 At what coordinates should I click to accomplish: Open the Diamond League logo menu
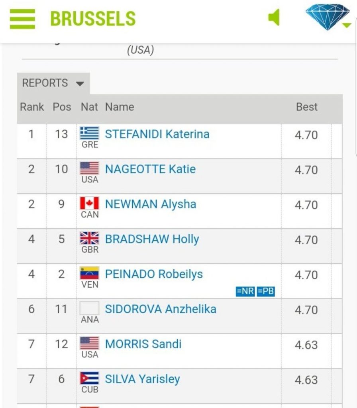328,17
